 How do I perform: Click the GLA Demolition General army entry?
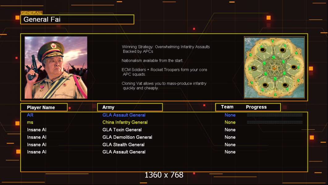coord(127,137)
